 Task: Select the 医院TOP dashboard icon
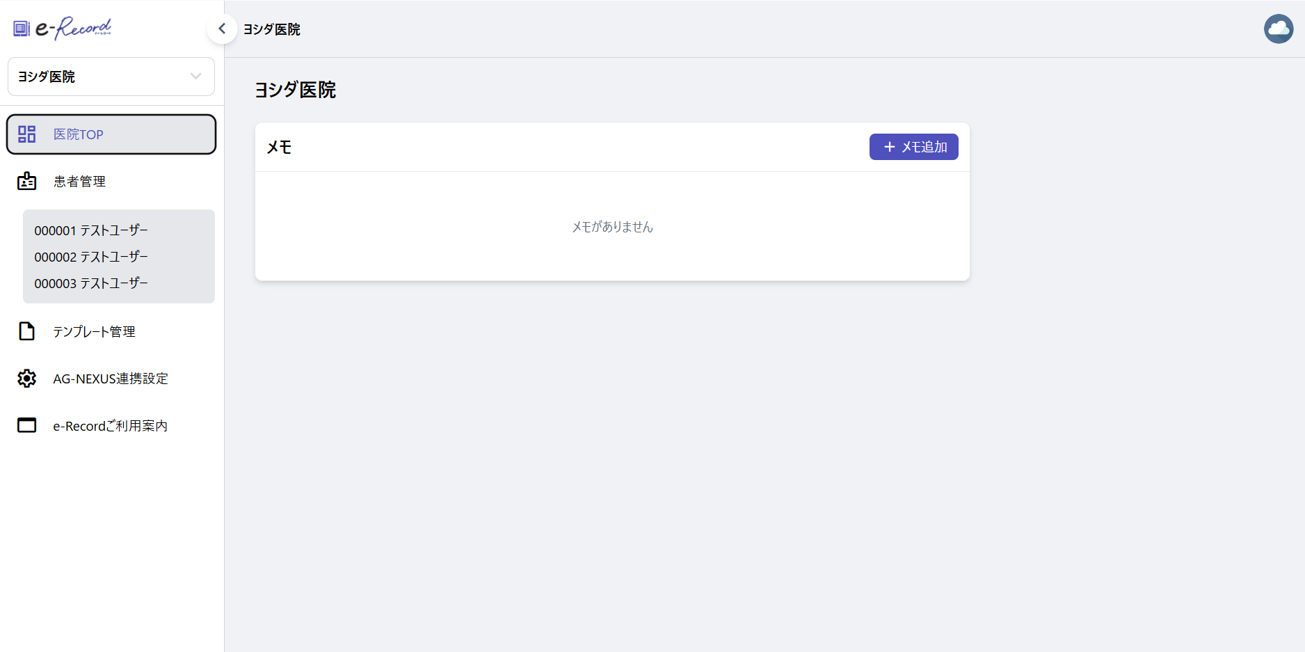point(27,134)
